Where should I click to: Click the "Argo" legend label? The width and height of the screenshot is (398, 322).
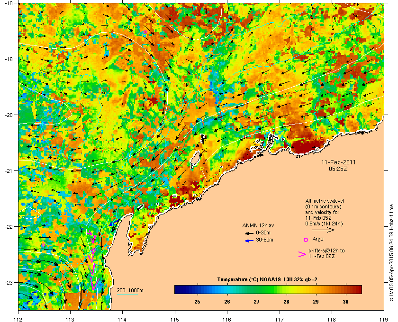318,239
